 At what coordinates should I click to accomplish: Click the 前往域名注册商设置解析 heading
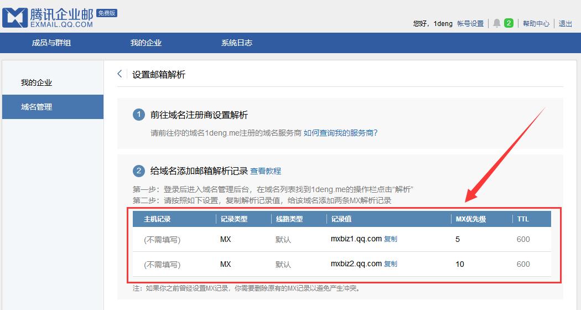[199, 115]
